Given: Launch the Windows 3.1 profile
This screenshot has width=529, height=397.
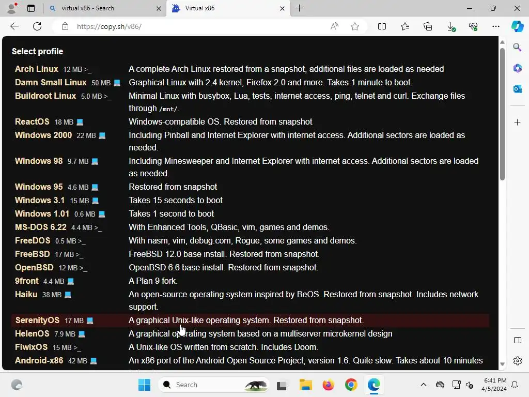Looking at the screenshot, I should tap(39, 200).
